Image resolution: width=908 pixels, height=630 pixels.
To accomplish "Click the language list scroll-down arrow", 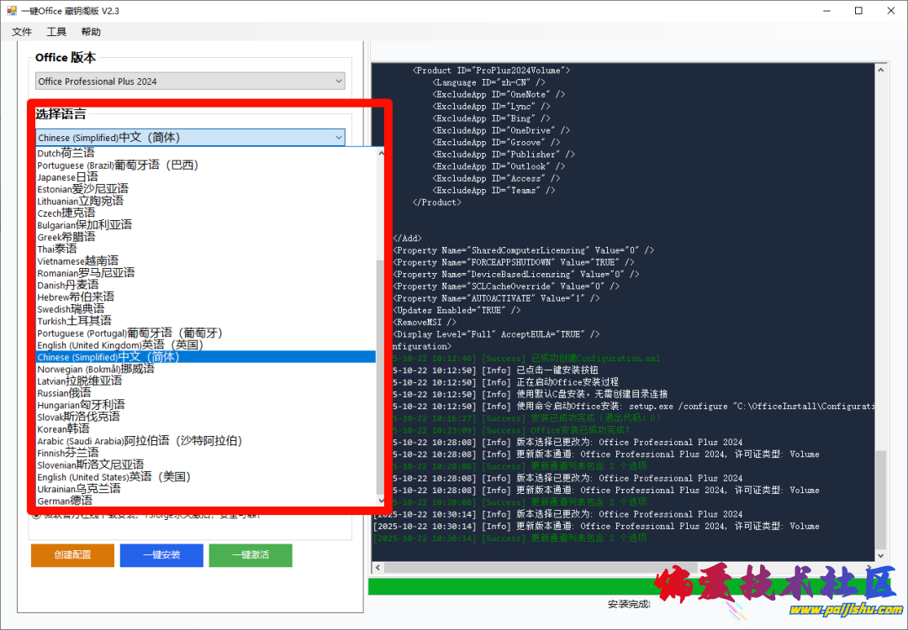I will (380, 501).
